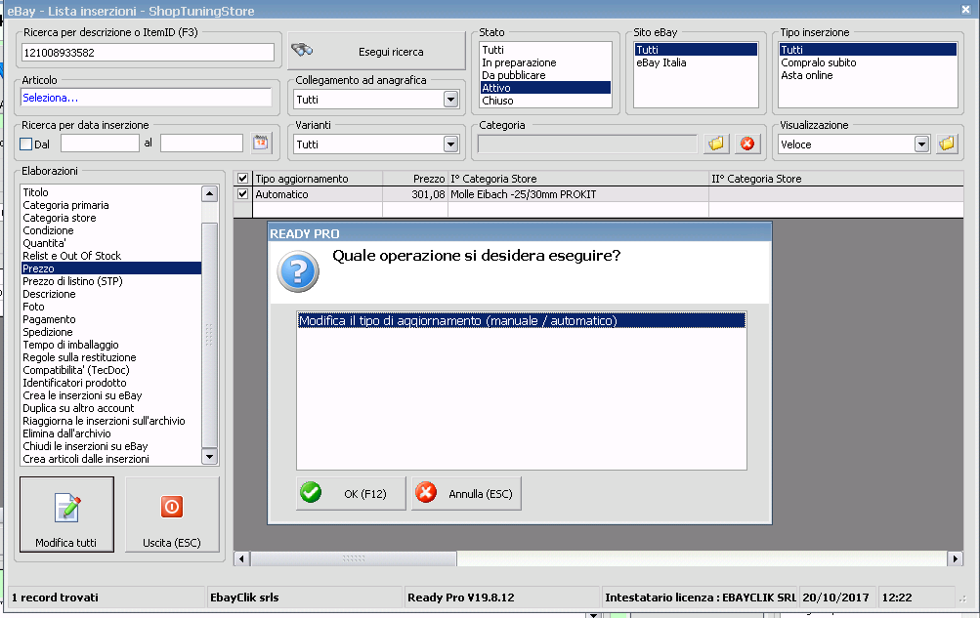Select Foto in Elaborazioni list

(x=110, y=307)
